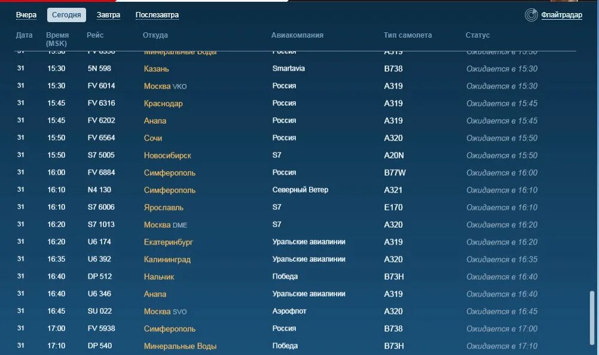Open the Калининград origin link
Image resolution: width=599 pixels, height=355 pixels.
(167, 259)
